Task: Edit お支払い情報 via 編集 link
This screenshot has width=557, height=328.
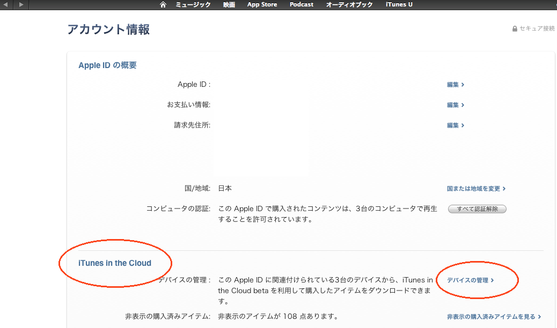Action: pos(456,105)
